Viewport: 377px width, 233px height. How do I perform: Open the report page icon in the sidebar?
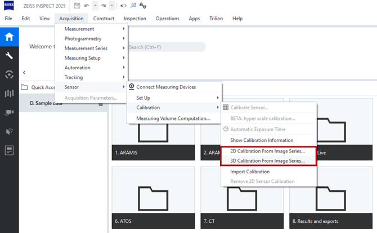click(x=9, y=150)
